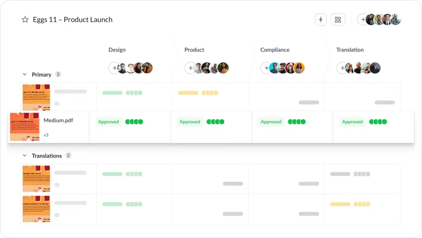Toggle the star to favorite Eggs 11 project

(x=25, y=19)
